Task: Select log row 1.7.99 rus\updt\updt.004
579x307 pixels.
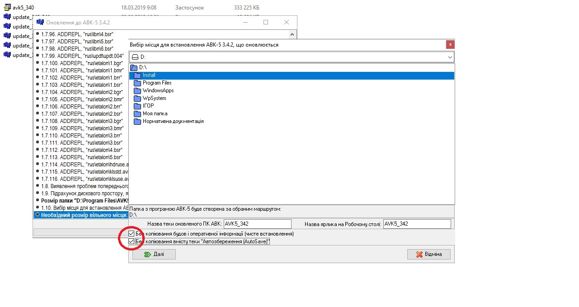Action: tap(81, 56)
